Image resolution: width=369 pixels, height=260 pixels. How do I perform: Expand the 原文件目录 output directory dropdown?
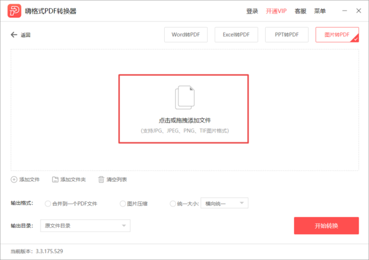85,226
